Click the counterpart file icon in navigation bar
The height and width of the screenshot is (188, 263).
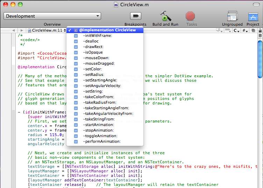coord(253,31)
